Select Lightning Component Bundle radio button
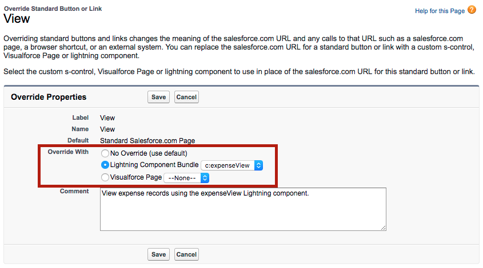The height and width of the screenshot is (268, 483). pos(105,165)
